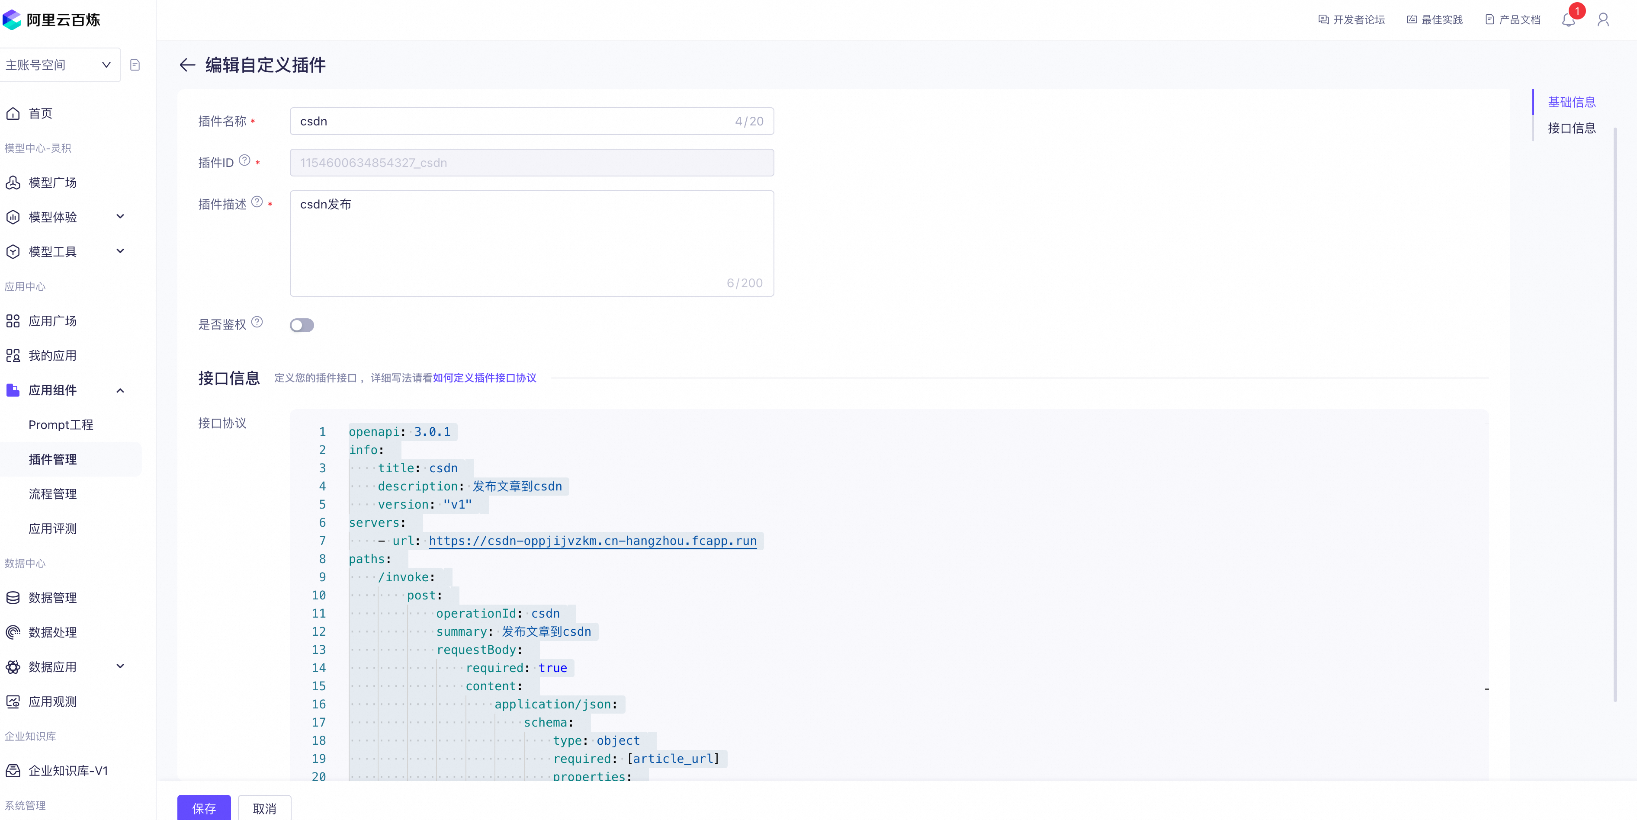The image size is (1637, 820).
Task: Jump to 基础信息 anchor
Action: pos(1572,102)
